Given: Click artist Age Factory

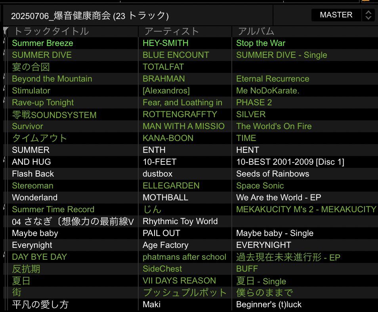Looking at the screenshot, I should (165, 245).
